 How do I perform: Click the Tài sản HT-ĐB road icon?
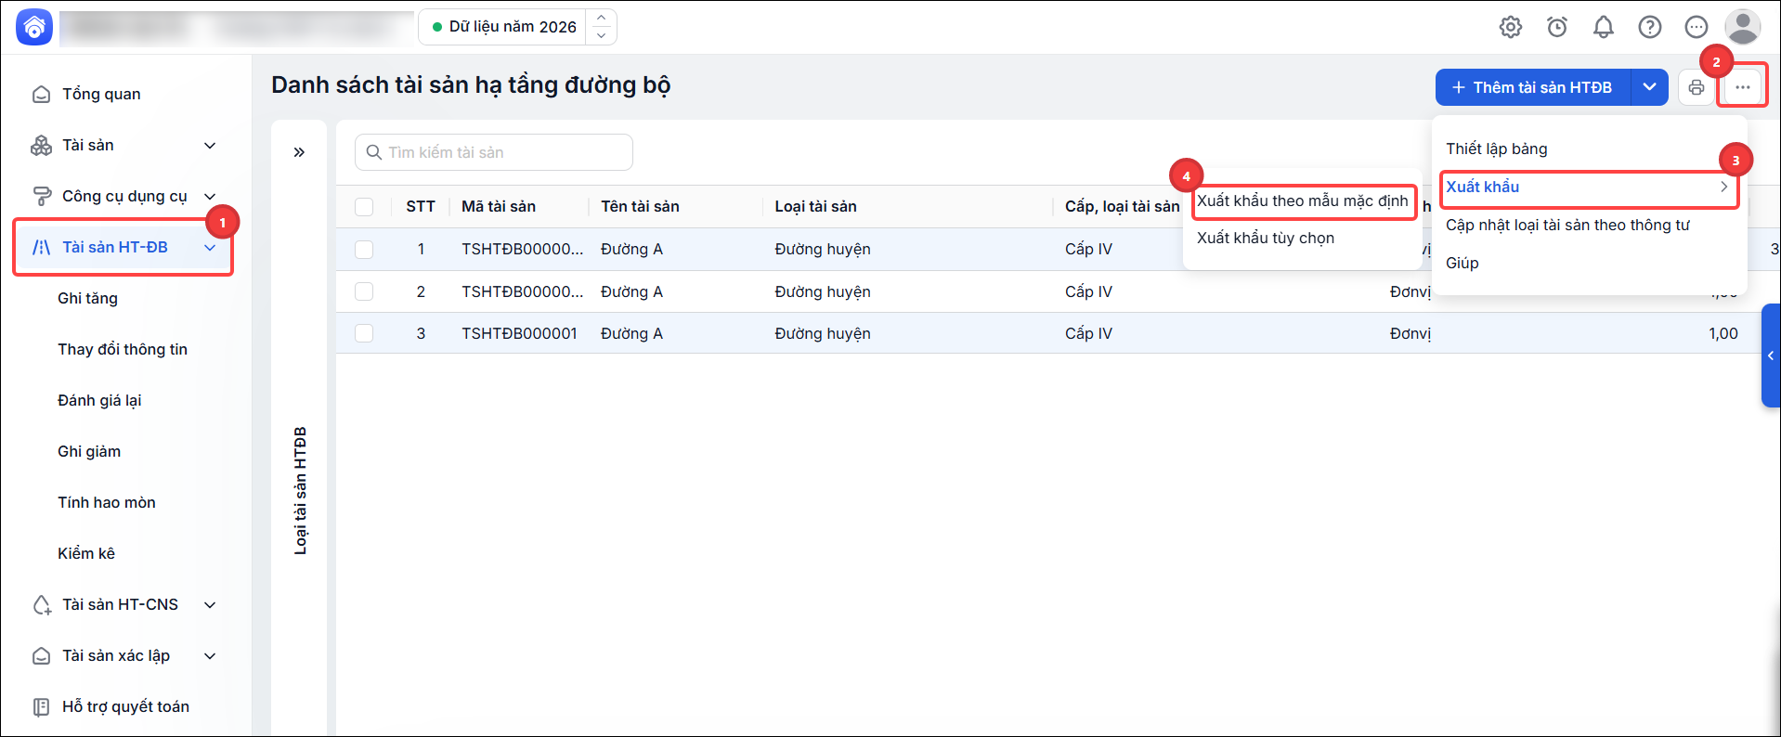pyautogui.click(x=42, y=247)
